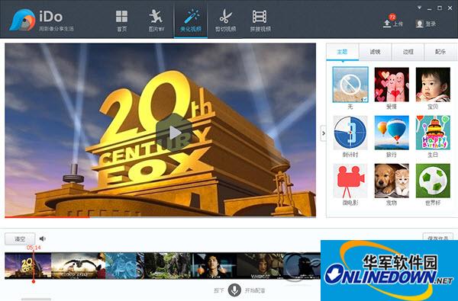Click the 05:14 timestamp label
Viewport: 458px width, 301px height.
click(x=34, y=248)
